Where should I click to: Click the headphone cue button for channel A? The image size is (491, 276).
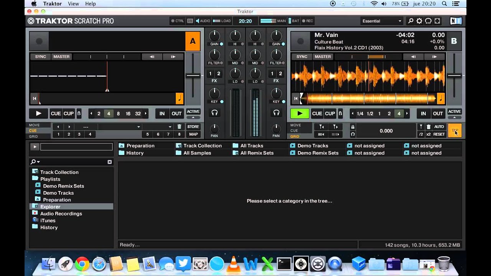[214, 113]
